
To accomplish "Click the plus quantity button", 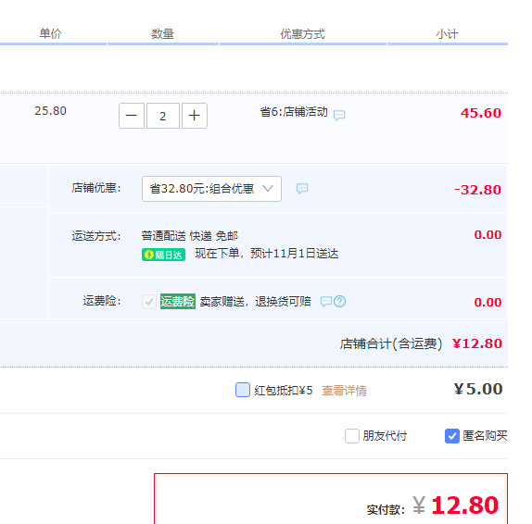I will 195,116.
